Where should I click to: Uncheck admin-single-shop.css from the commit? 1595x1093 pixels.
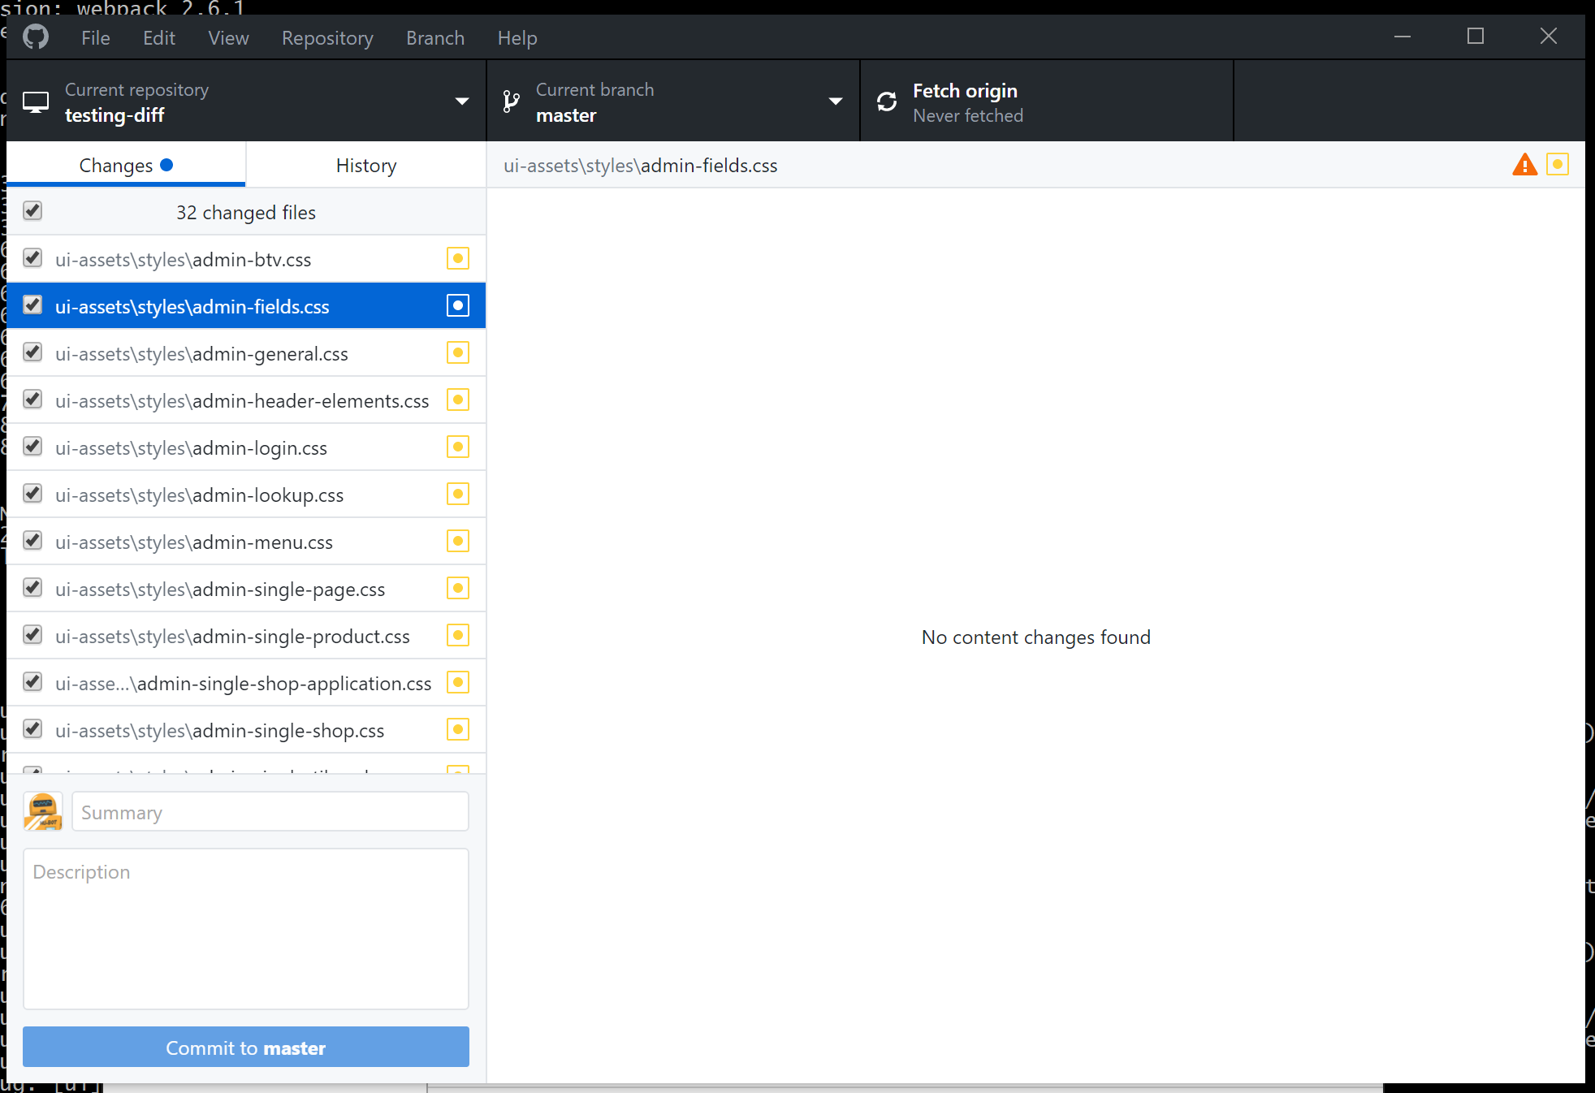pos(32,728)
